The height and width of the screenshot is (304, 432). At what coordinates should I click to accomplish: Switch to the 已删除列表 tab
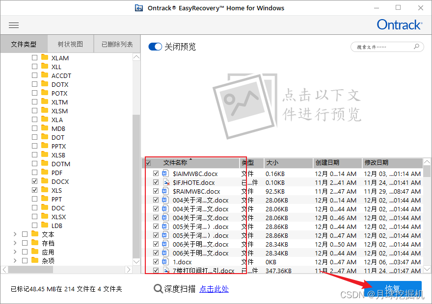point(117,44)
